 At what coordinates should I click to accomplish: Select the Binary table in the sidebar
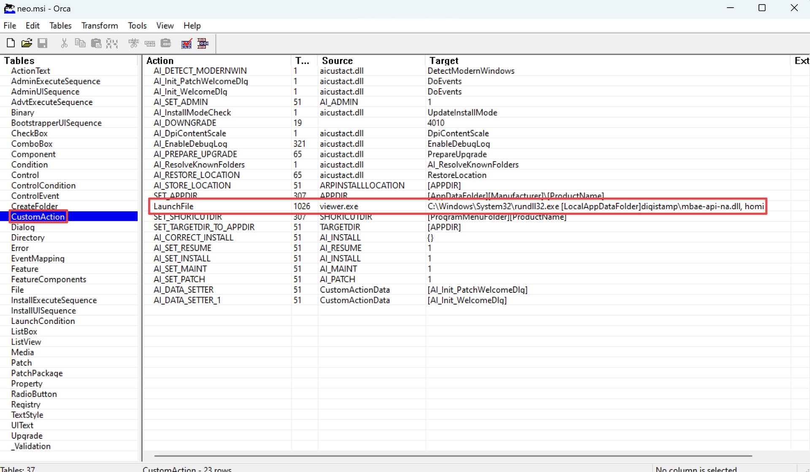click(x=22, y=112)
